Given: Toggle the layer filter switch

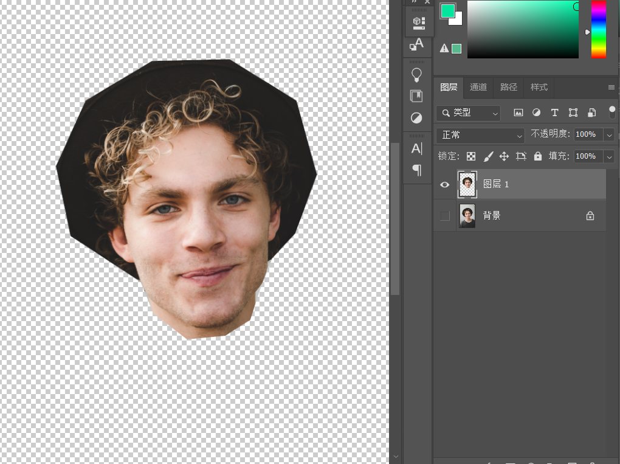Looking at the screenshot, I should (612, 112).
